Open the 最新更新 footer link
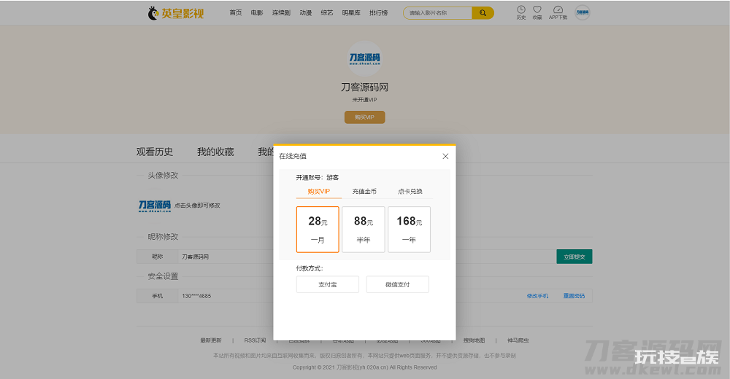Viewport: 730px width, 379px height. (x=211, y=340)
